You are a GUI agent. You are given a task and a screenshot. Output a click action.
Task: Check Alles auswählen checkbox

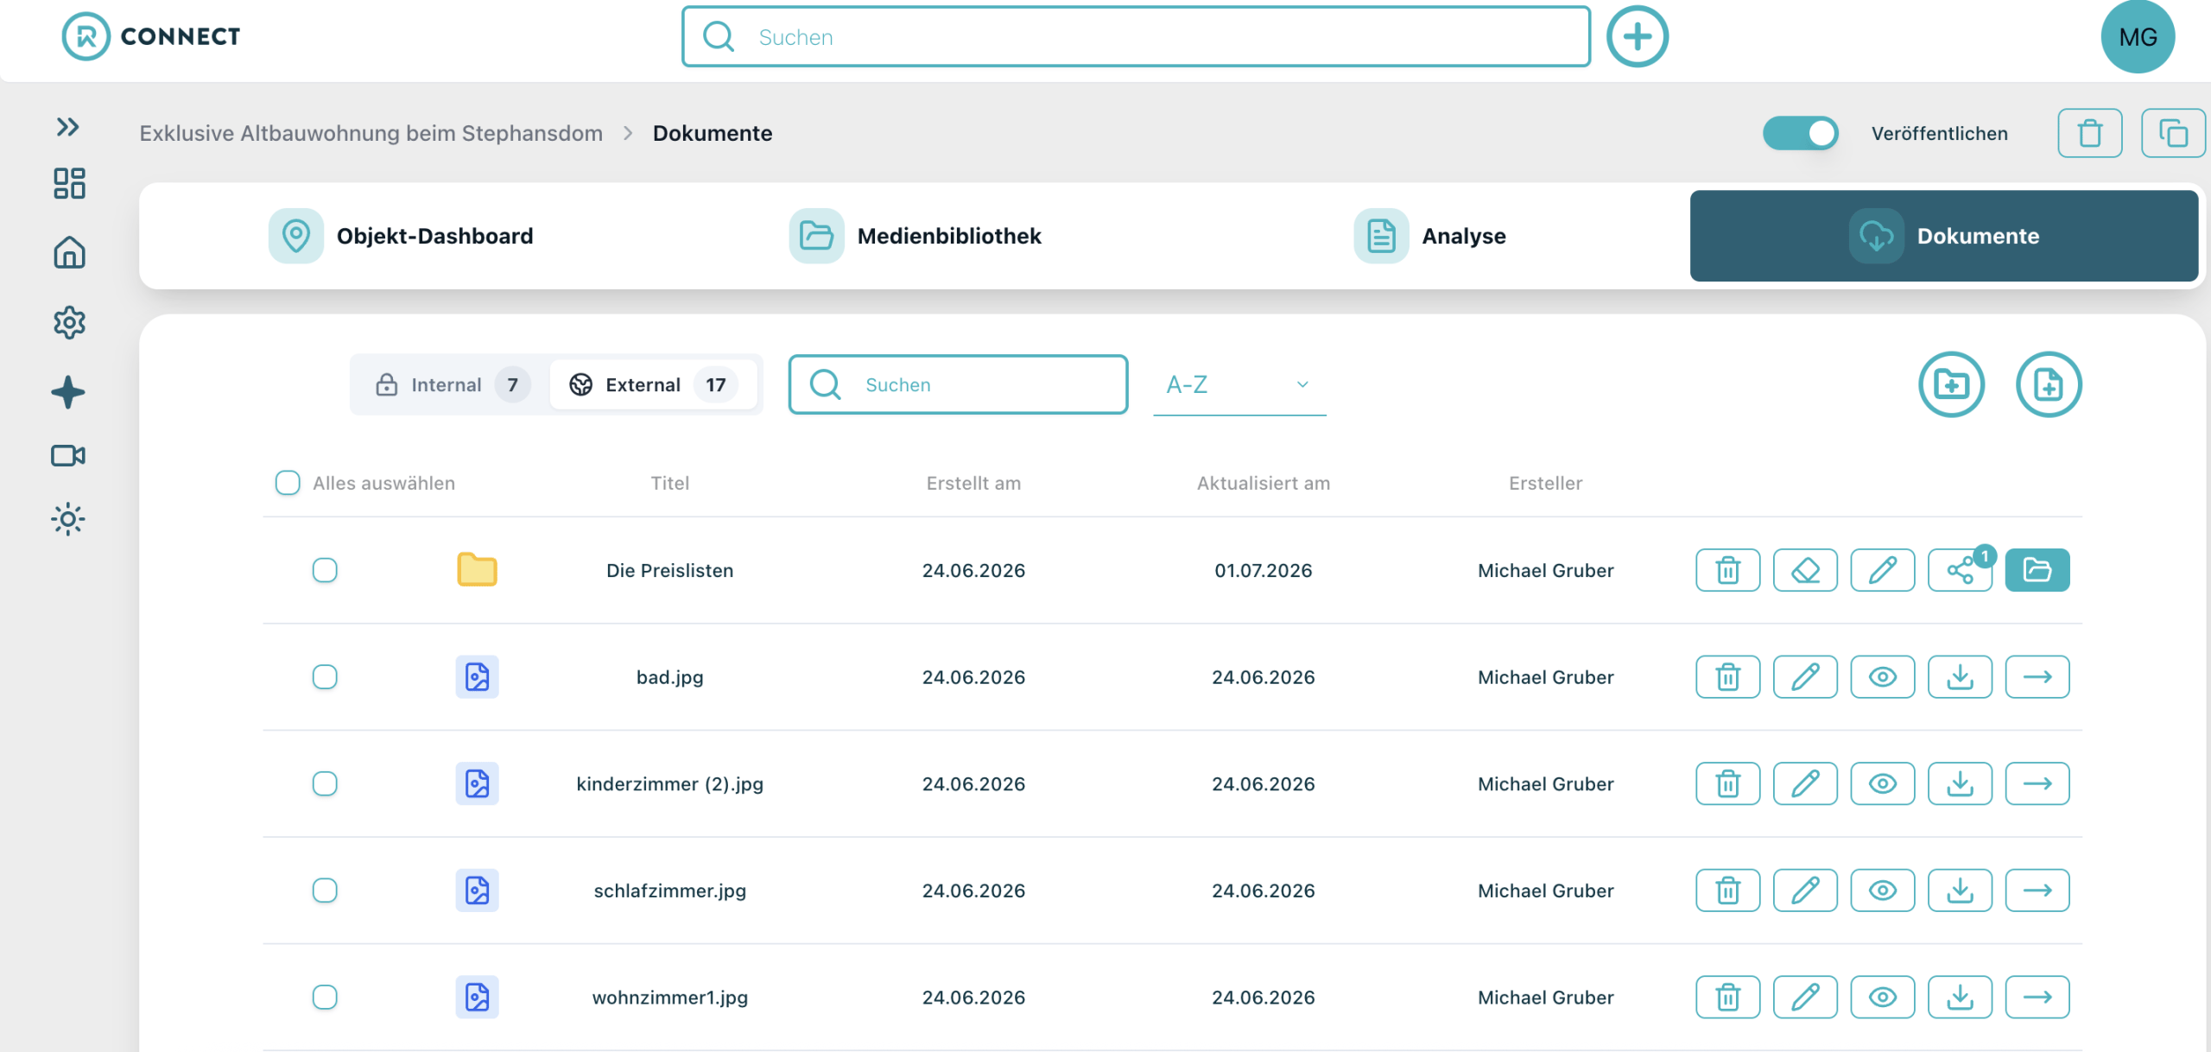click(288, 483)
